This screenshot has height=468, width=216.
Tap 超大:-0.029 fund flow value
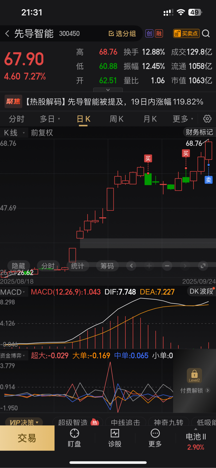[x=49, y=356]
